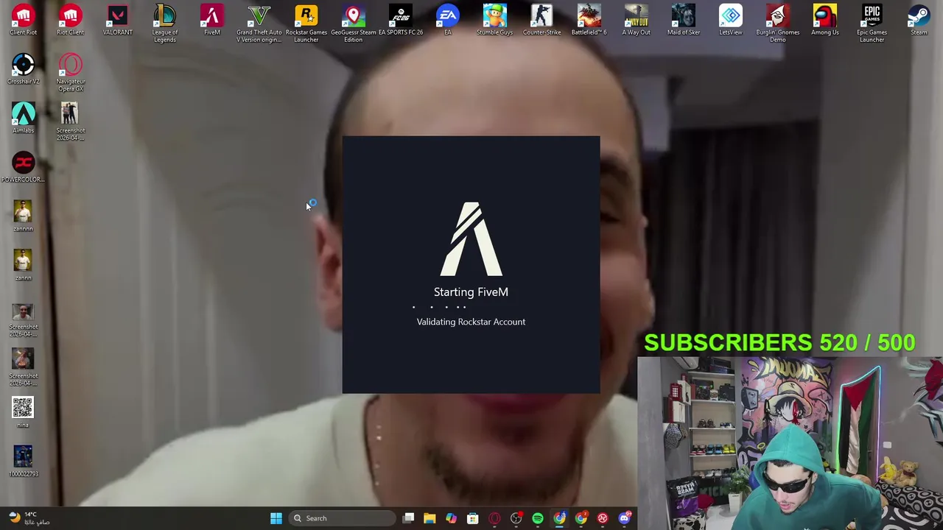Select Screenshot file beside Aimlabs icon

point(70,121)
